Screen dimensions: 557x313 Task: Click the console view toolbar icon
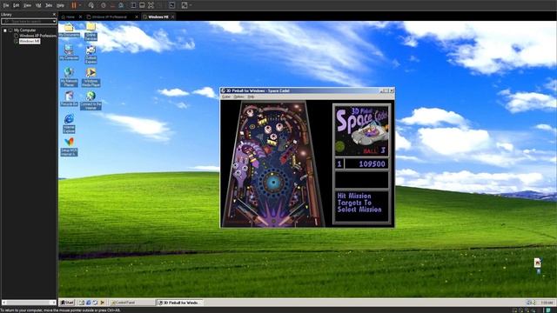(172, 5)
